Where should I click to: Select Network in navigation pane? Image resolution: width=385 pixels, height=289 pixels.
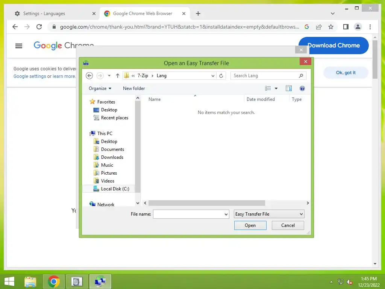pos(106,204)
